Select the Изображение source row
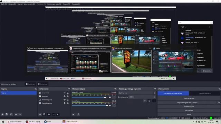 tap(54, 103)
